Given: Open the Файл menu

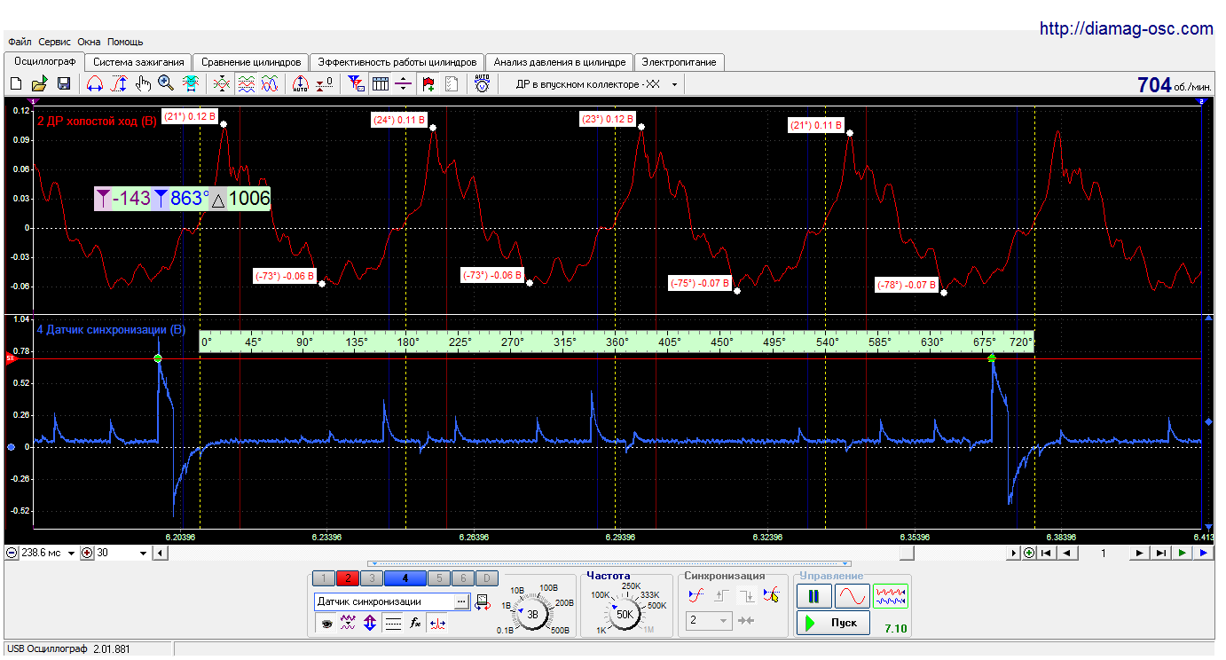Looking at the screenshot, I should point(20,42).
